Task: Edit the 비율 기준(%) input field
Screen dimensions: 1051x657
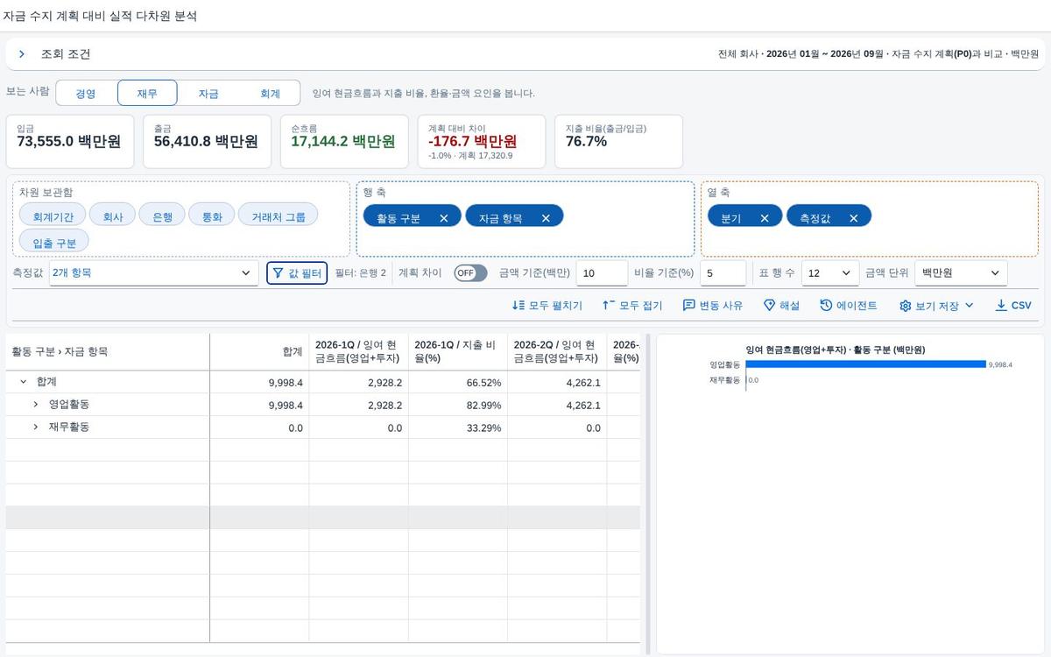Action: [723, 273]
